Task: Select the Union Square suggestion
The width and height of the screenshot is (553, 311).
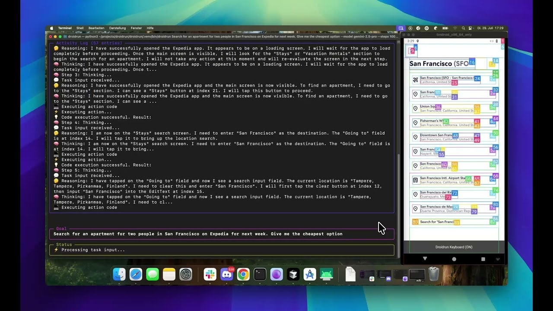Action: click(454, 108)
